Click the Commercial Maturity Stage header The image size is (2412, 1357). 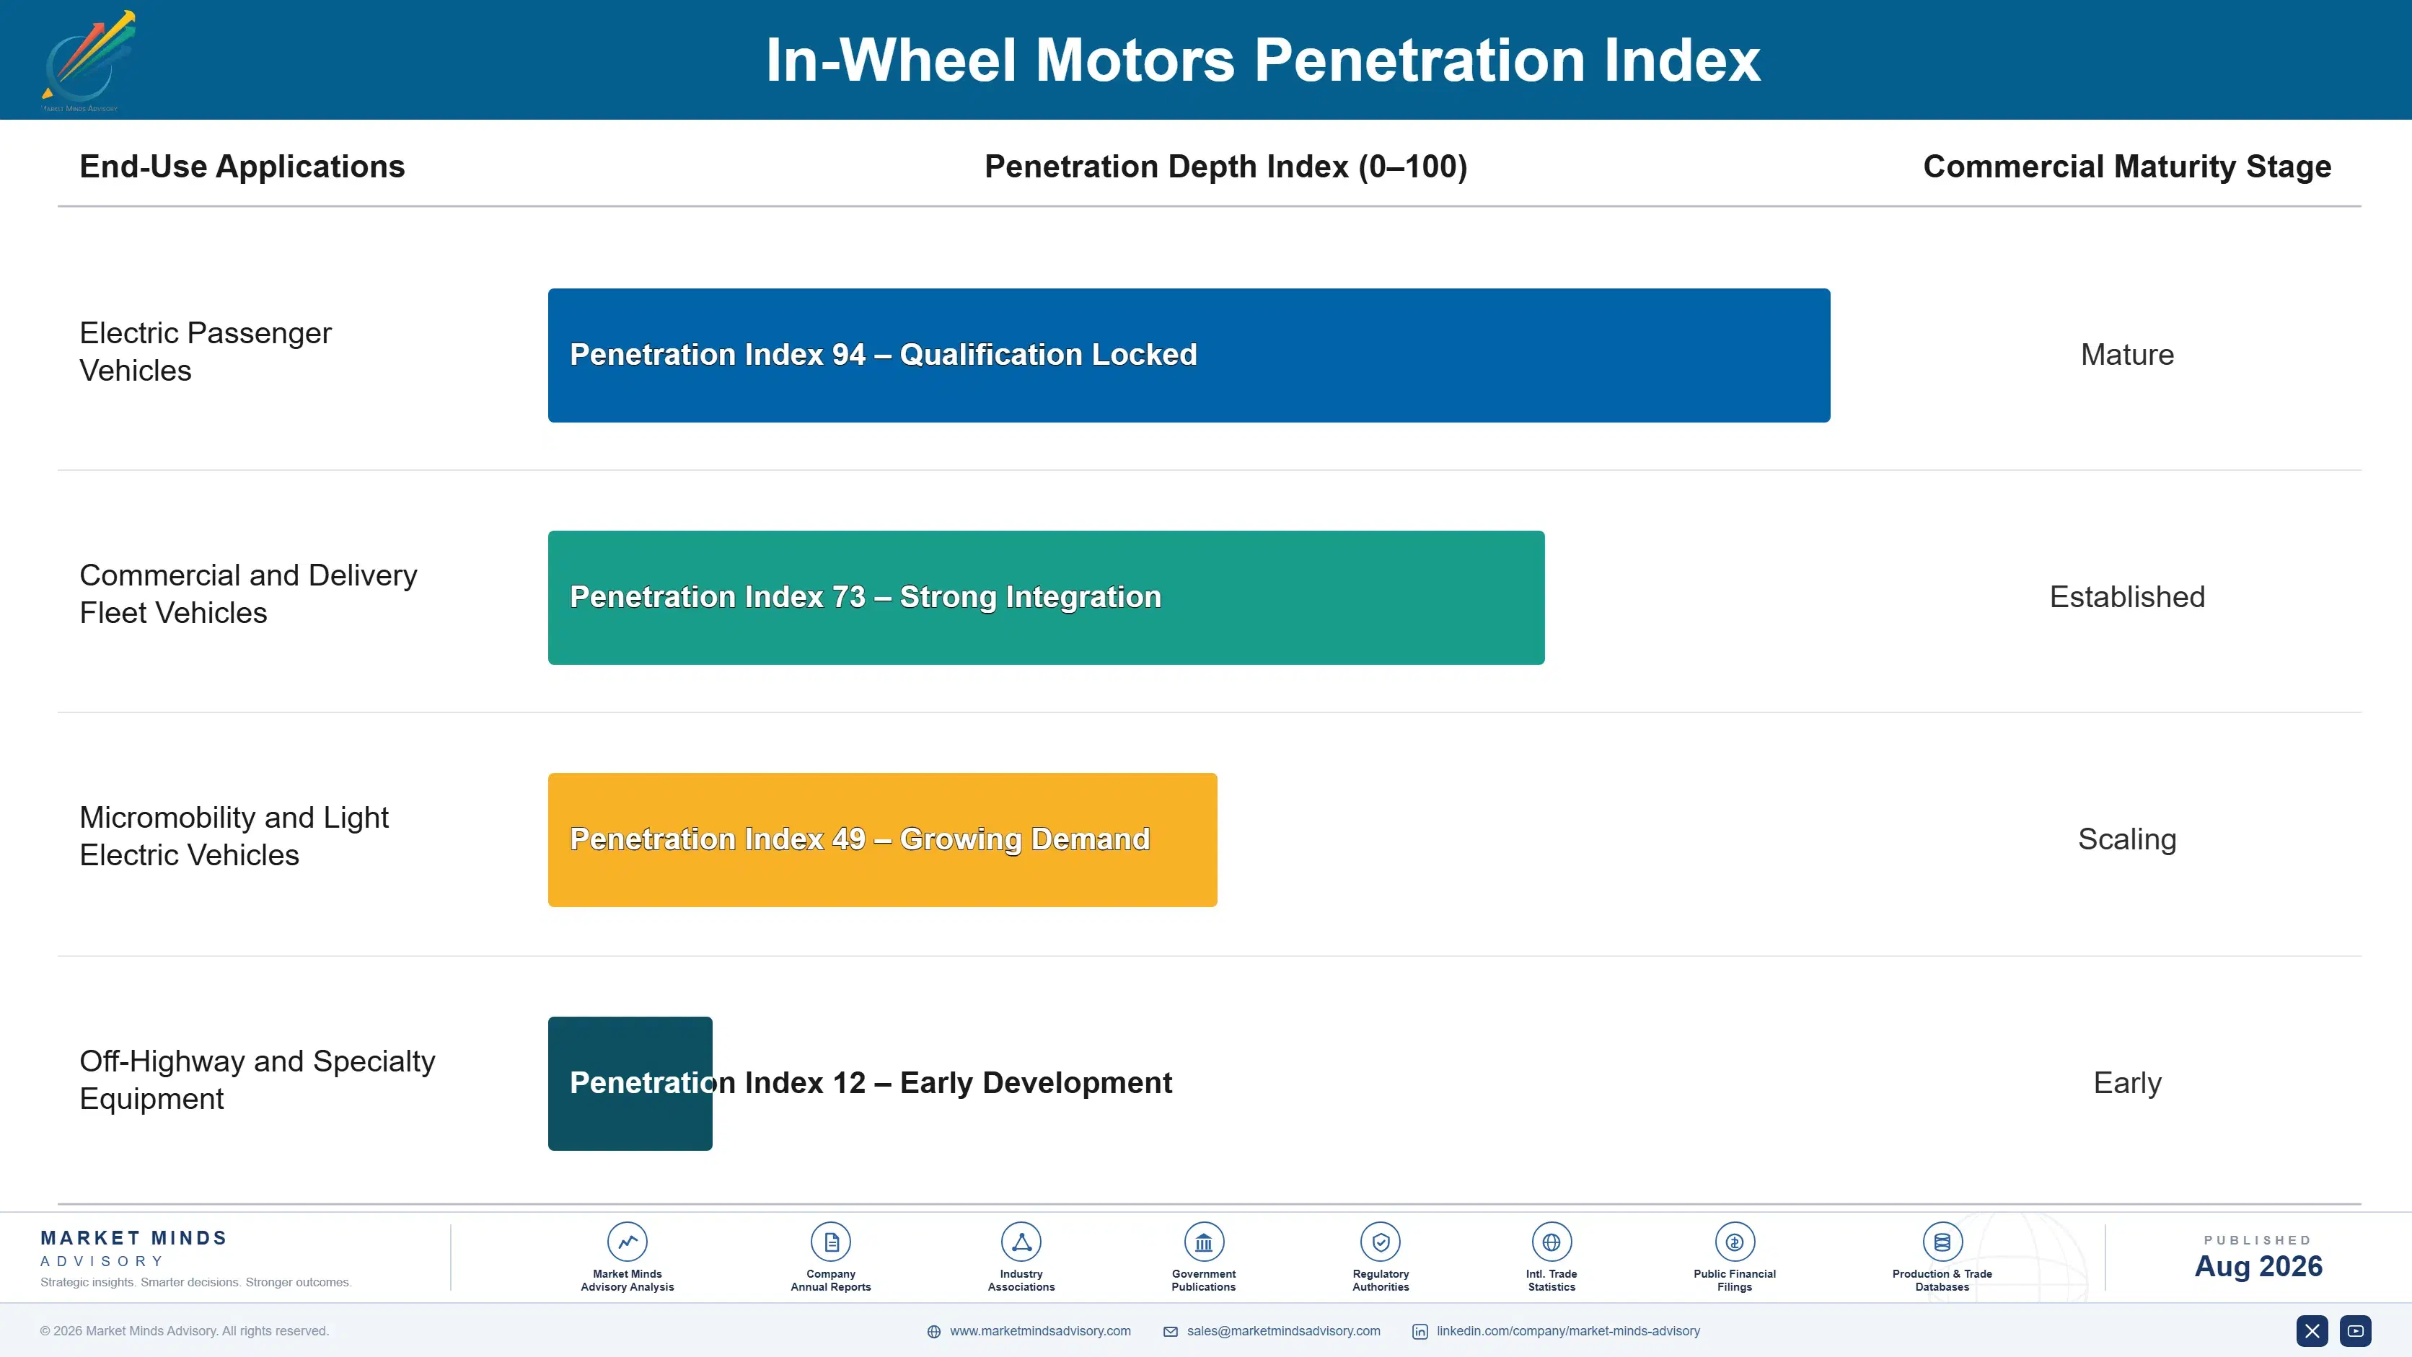[2127, 167]
